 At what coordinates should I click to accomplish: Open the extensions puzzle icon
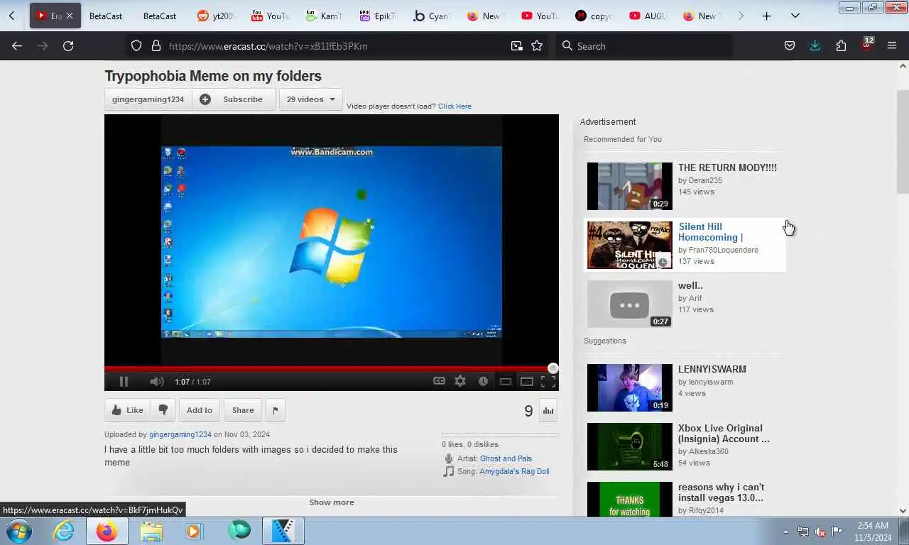click(841, 45)
